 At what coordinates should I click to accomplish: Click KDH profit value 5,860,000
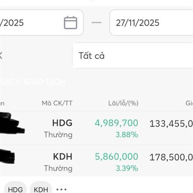coord(116,157)
